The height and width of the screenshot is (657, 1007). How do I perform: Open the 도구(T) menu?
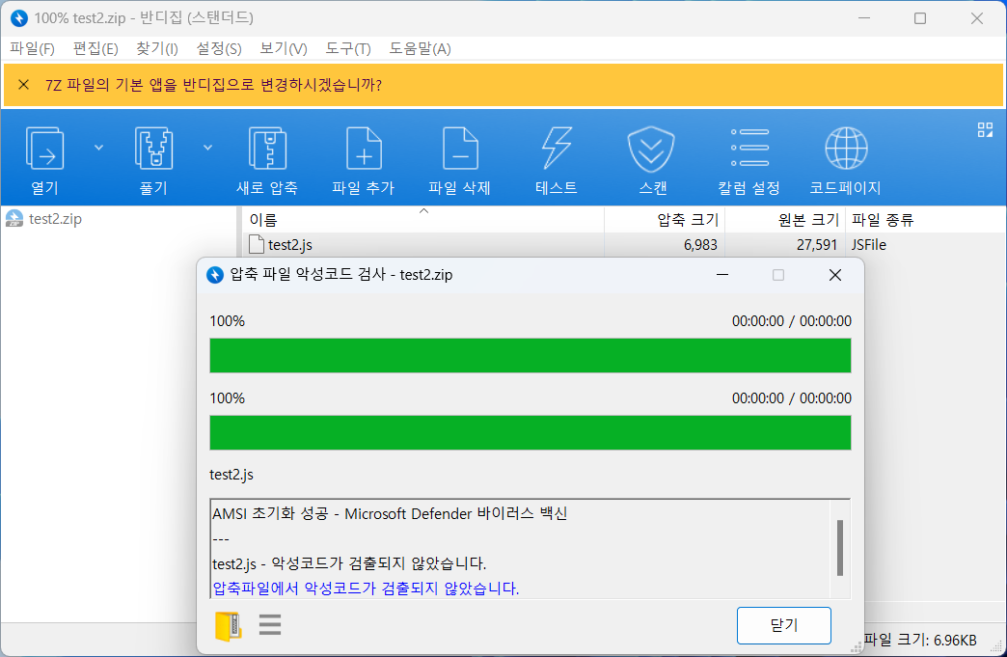[347, 48]
